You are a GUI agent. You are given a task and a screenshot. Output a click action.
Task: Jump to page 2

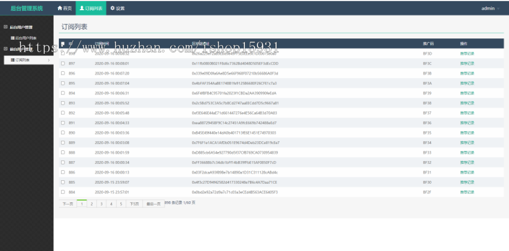92,204
